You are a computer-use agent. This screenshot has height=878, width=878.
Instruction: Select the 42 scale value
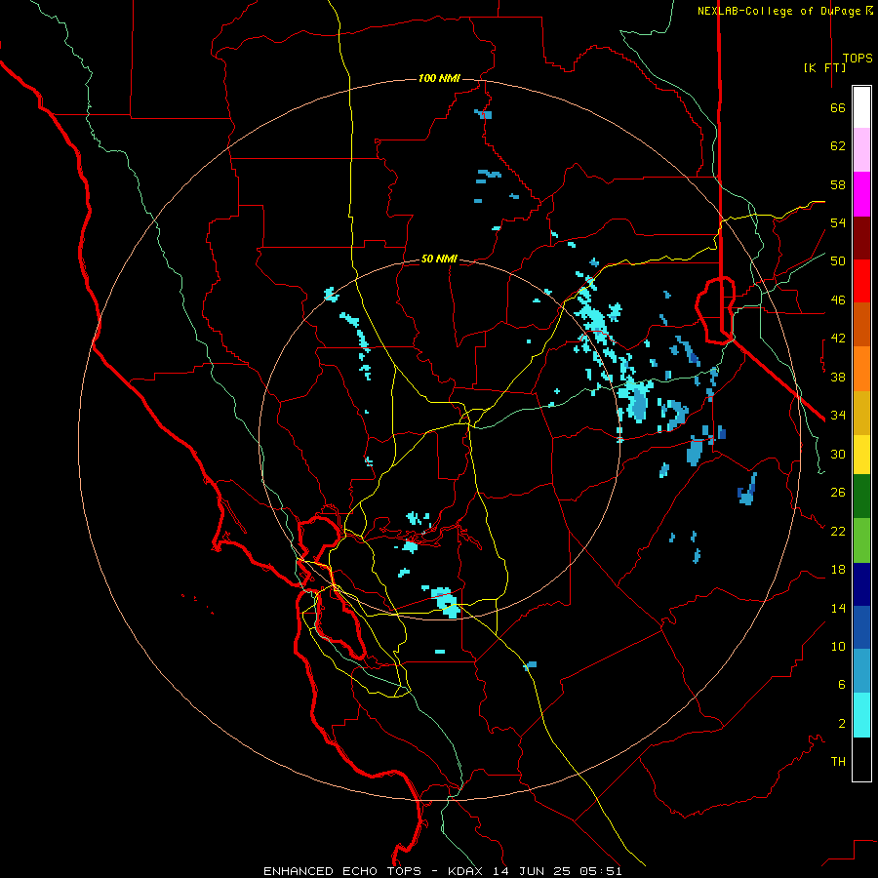click(x=838, y=339)
